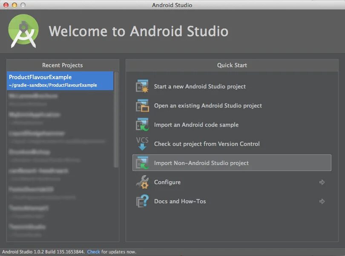Click the import Android code sample icon
Viewport: 345px width, 256px height.
click(142, 125)
